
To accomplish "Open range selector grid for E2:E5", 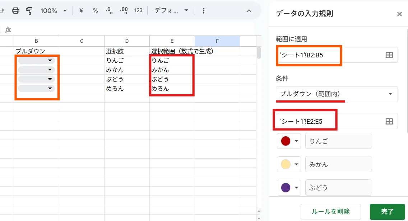I will pyautogui.click(x=389, y=121).
